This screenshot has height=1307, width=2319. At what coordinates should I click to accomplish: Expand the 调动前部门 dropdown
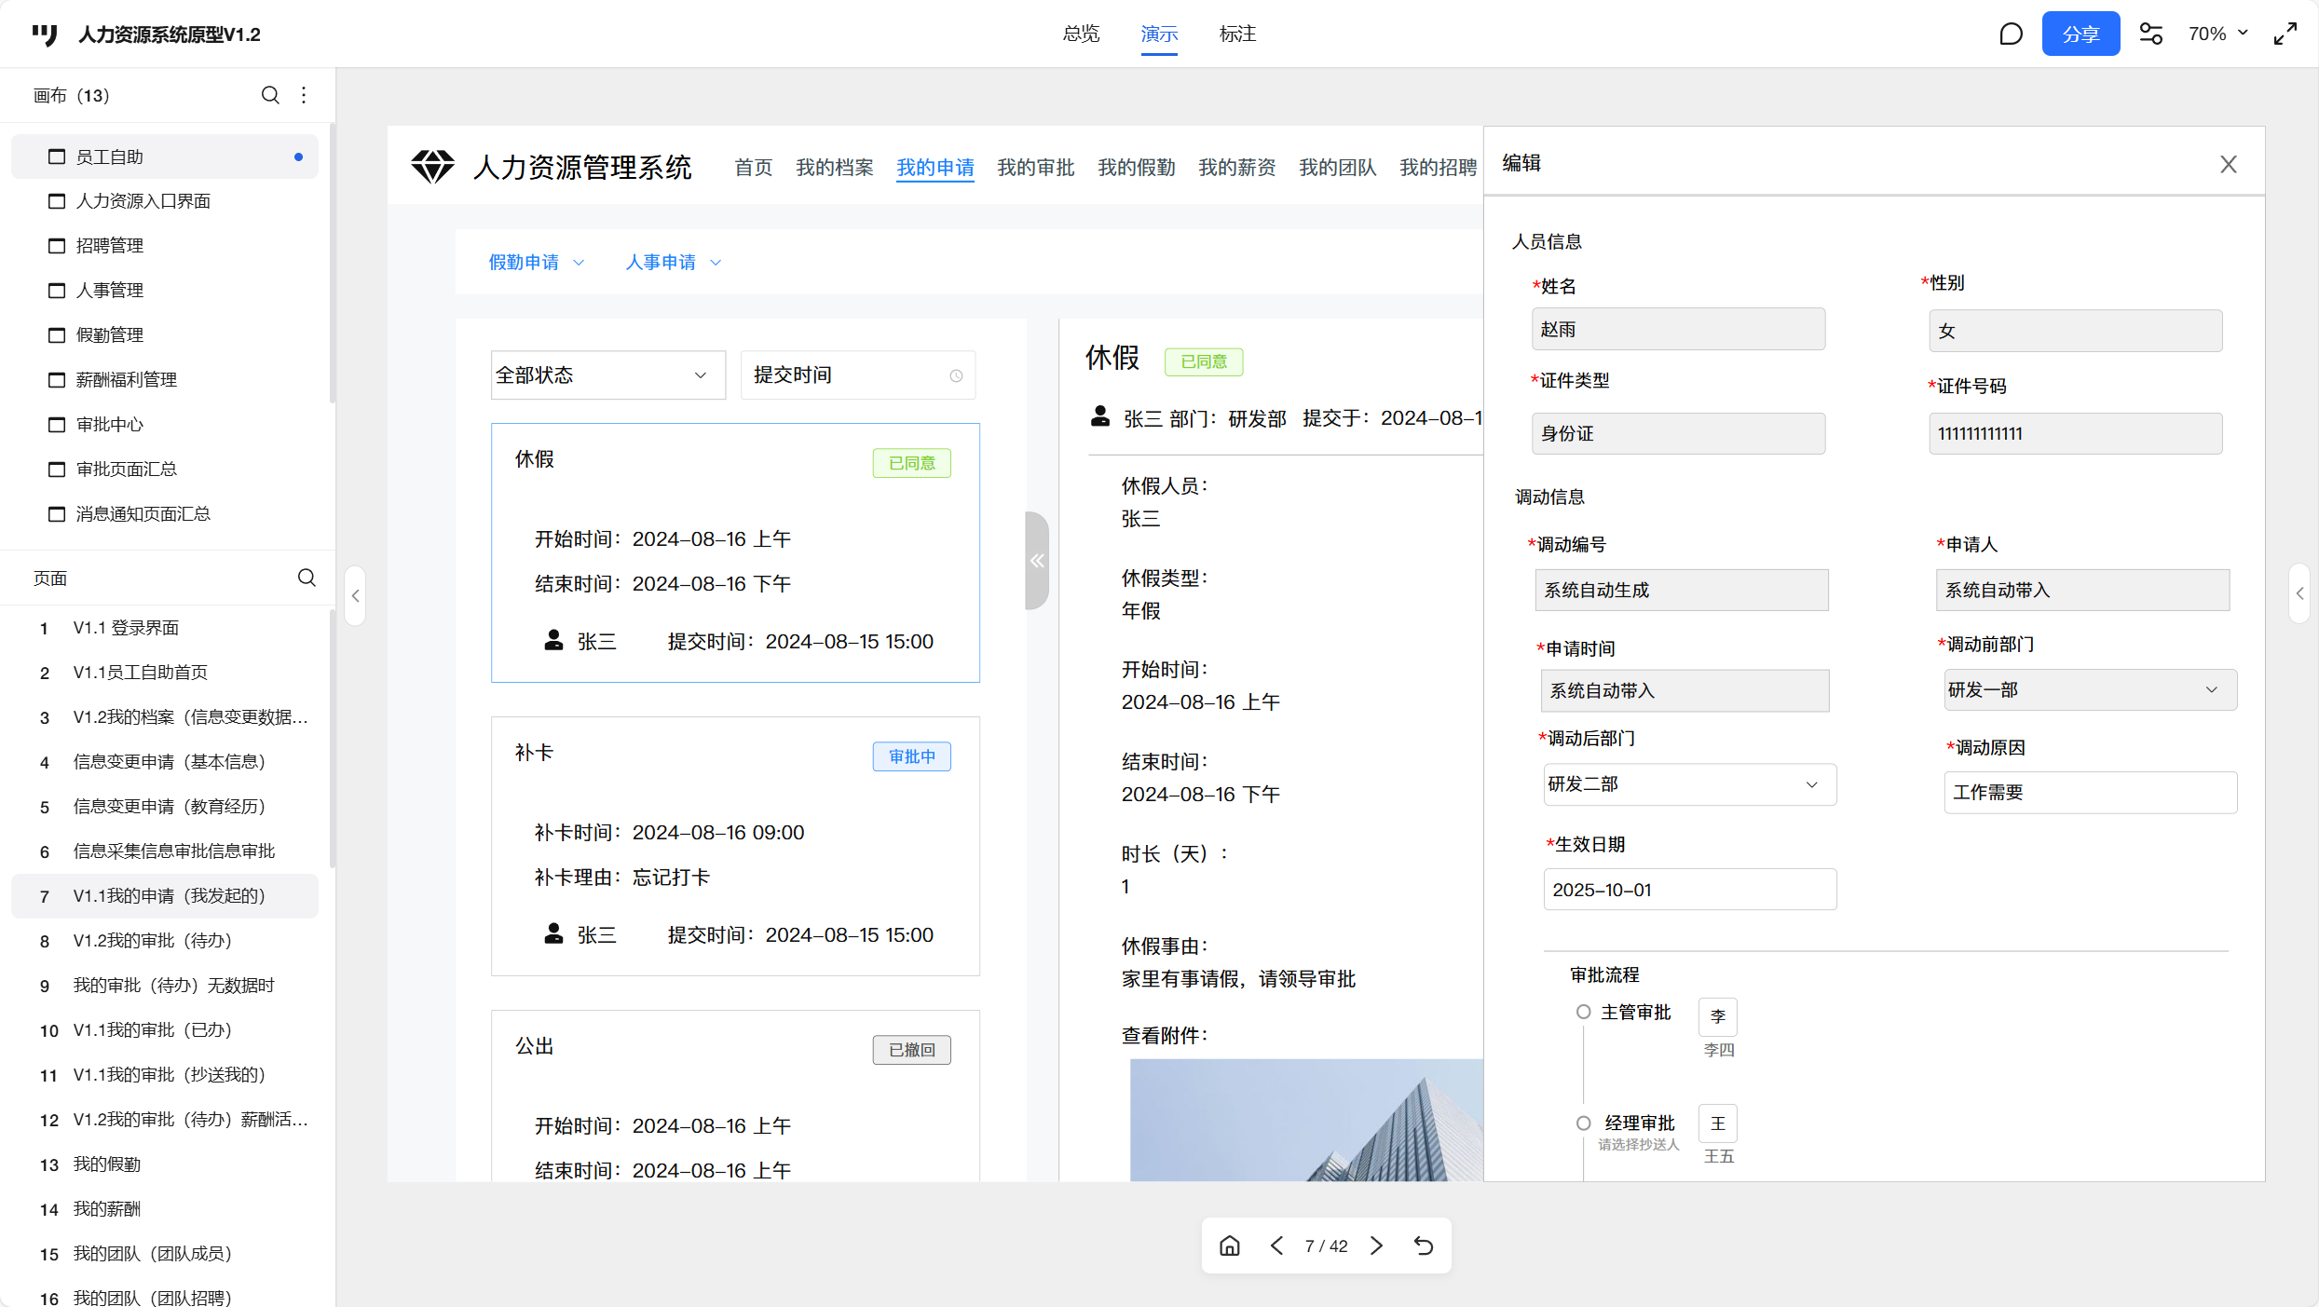click(2088, 690)
